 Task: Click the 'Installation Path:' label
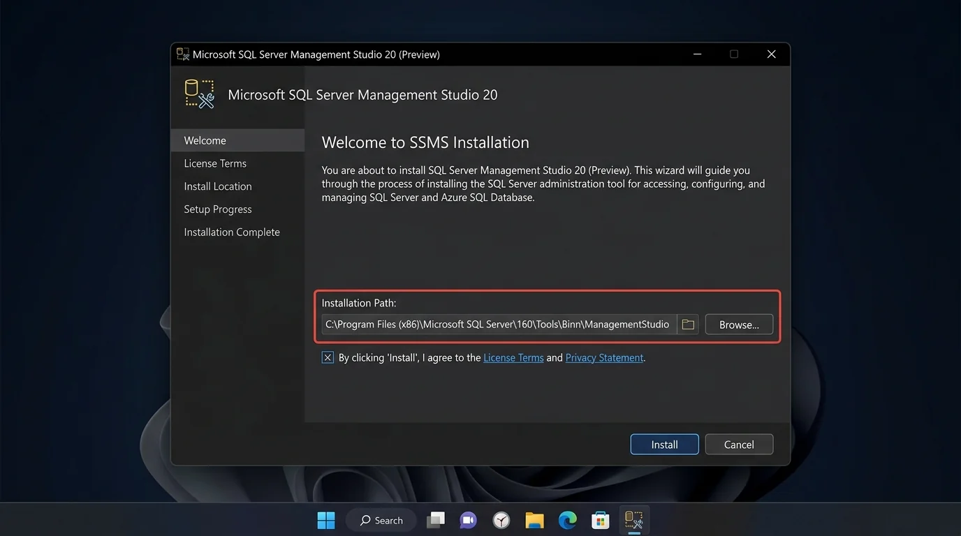359,303
